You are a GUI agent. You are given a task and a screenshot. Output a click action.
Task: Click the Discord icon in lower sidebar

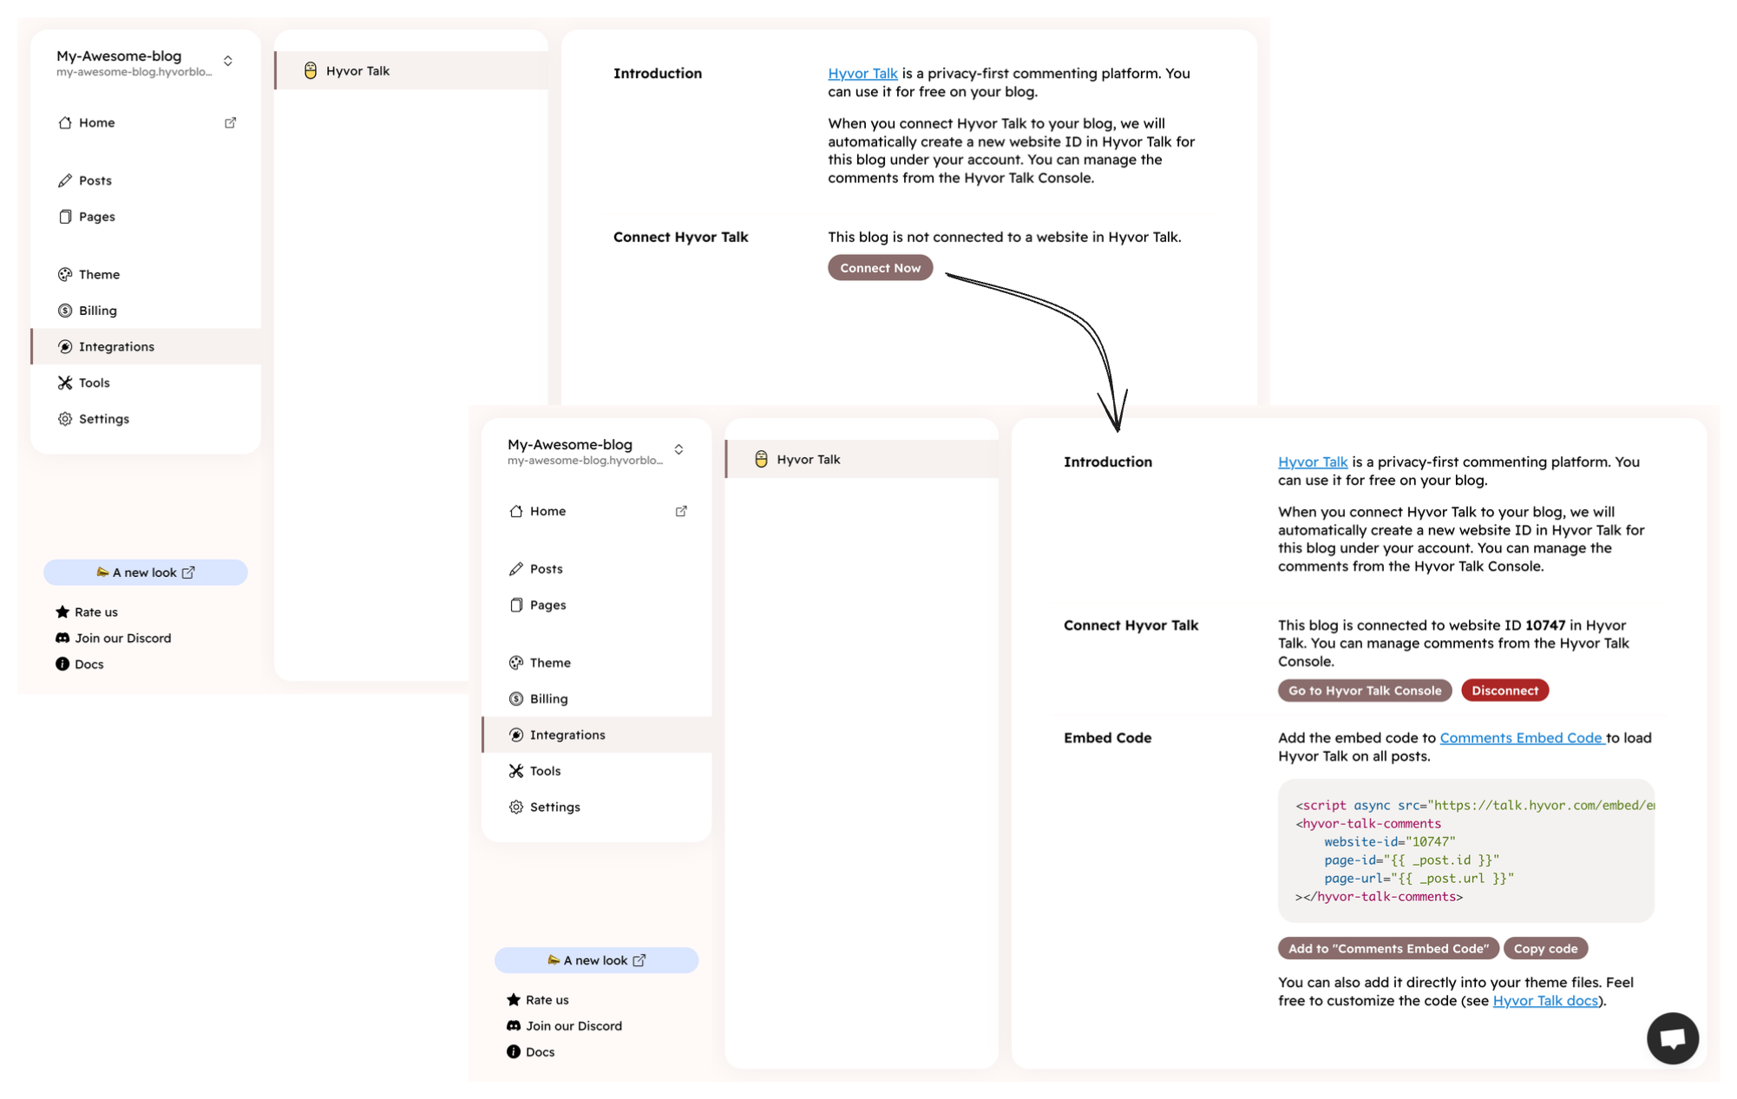click(514, 1025)
